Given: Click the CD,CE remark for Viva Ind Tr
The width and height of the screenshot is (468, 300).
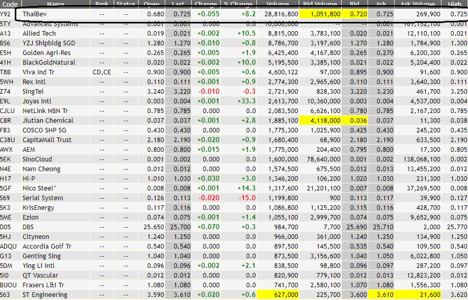Looking at the screenshot, I should [x=102, y=72].
